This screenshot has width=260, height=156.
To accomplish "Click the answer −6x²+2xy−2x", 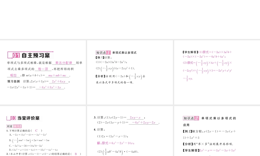I will [x=144, y=123].
